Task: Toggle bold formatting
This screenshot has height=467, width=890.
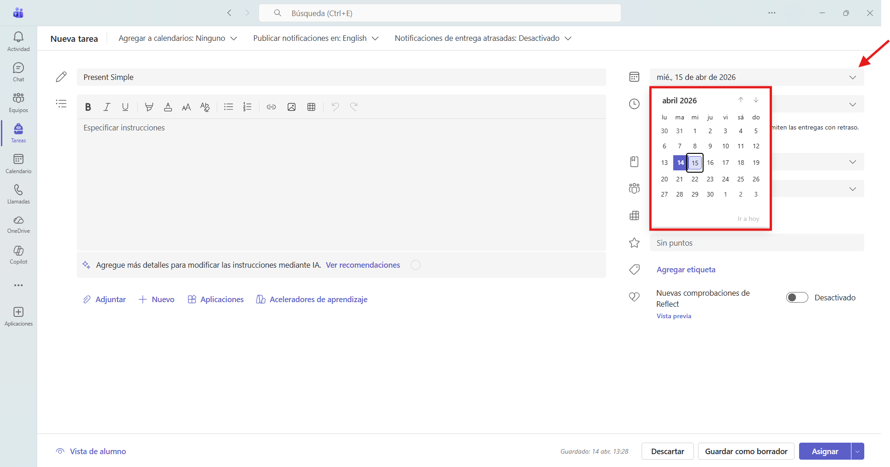Action: [88, 107]
